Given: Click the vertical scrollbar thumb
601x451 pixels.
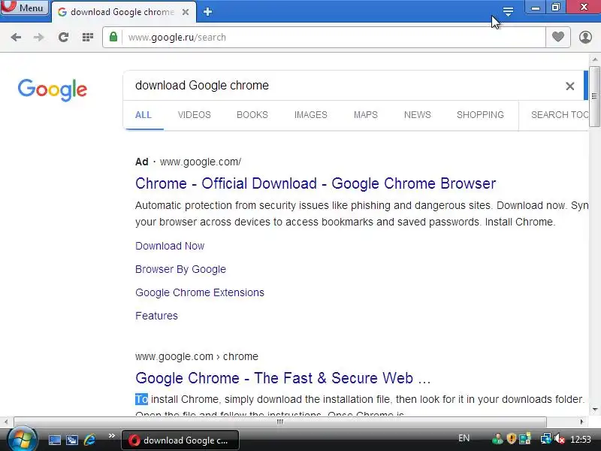Looking at the screenshot, I should 594,96.
